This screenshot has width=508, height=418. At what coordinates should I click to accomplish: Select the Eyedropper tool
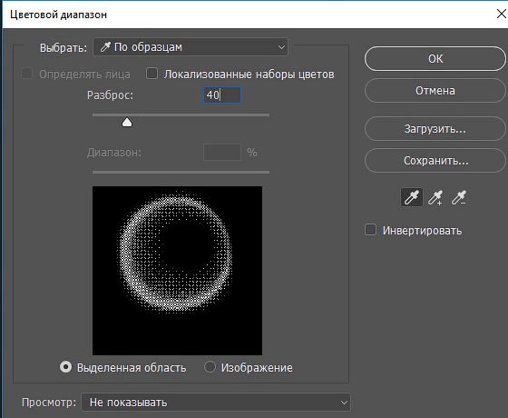(412, 197)
